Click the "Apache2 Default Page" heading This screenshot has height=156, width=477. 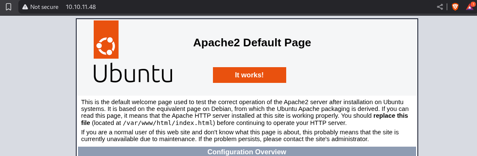pyautogui.click(x=252, y=43)
